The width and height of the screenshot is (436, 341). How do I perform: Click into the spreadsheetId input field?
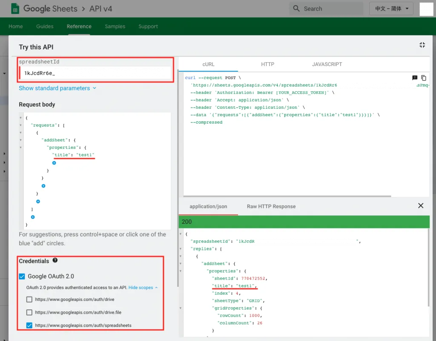pos(95,73)
